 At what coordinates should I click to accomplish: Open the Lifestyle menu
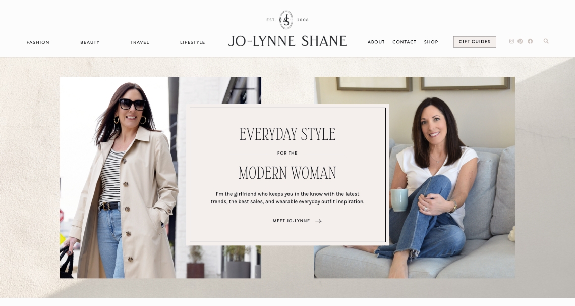193,42
